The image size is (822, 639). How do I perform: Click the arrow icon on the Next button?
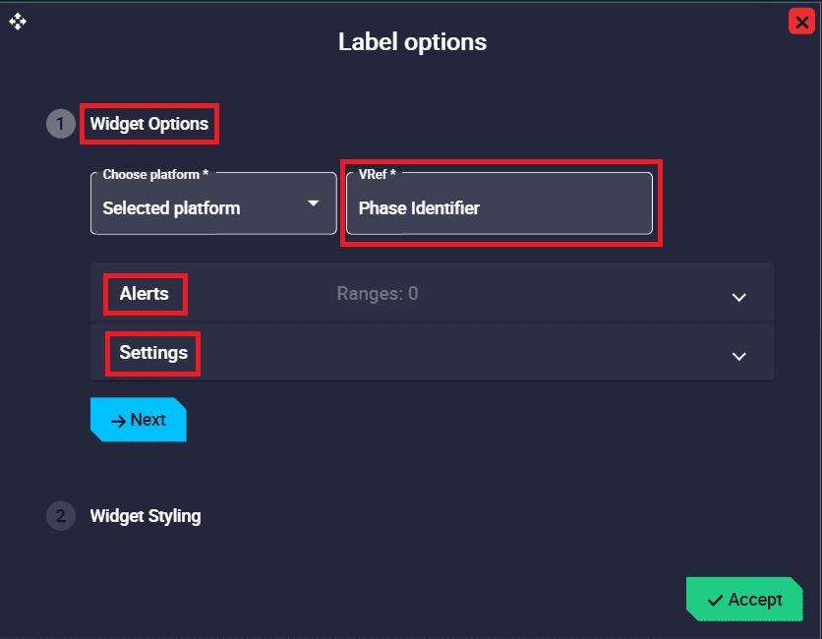(118, 421)
